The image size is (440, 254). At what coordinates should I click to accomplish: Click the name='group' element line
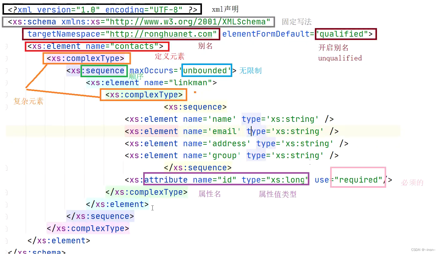[232, 156]
